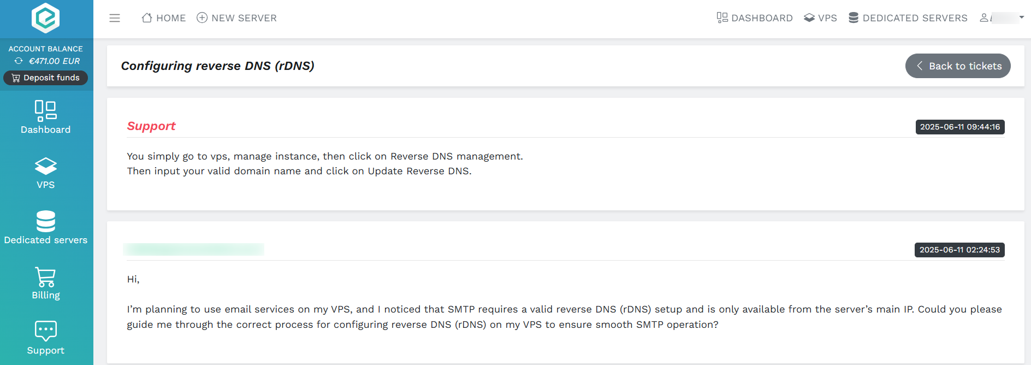Open Dedicated servers in sidebar

pos(46,228)
